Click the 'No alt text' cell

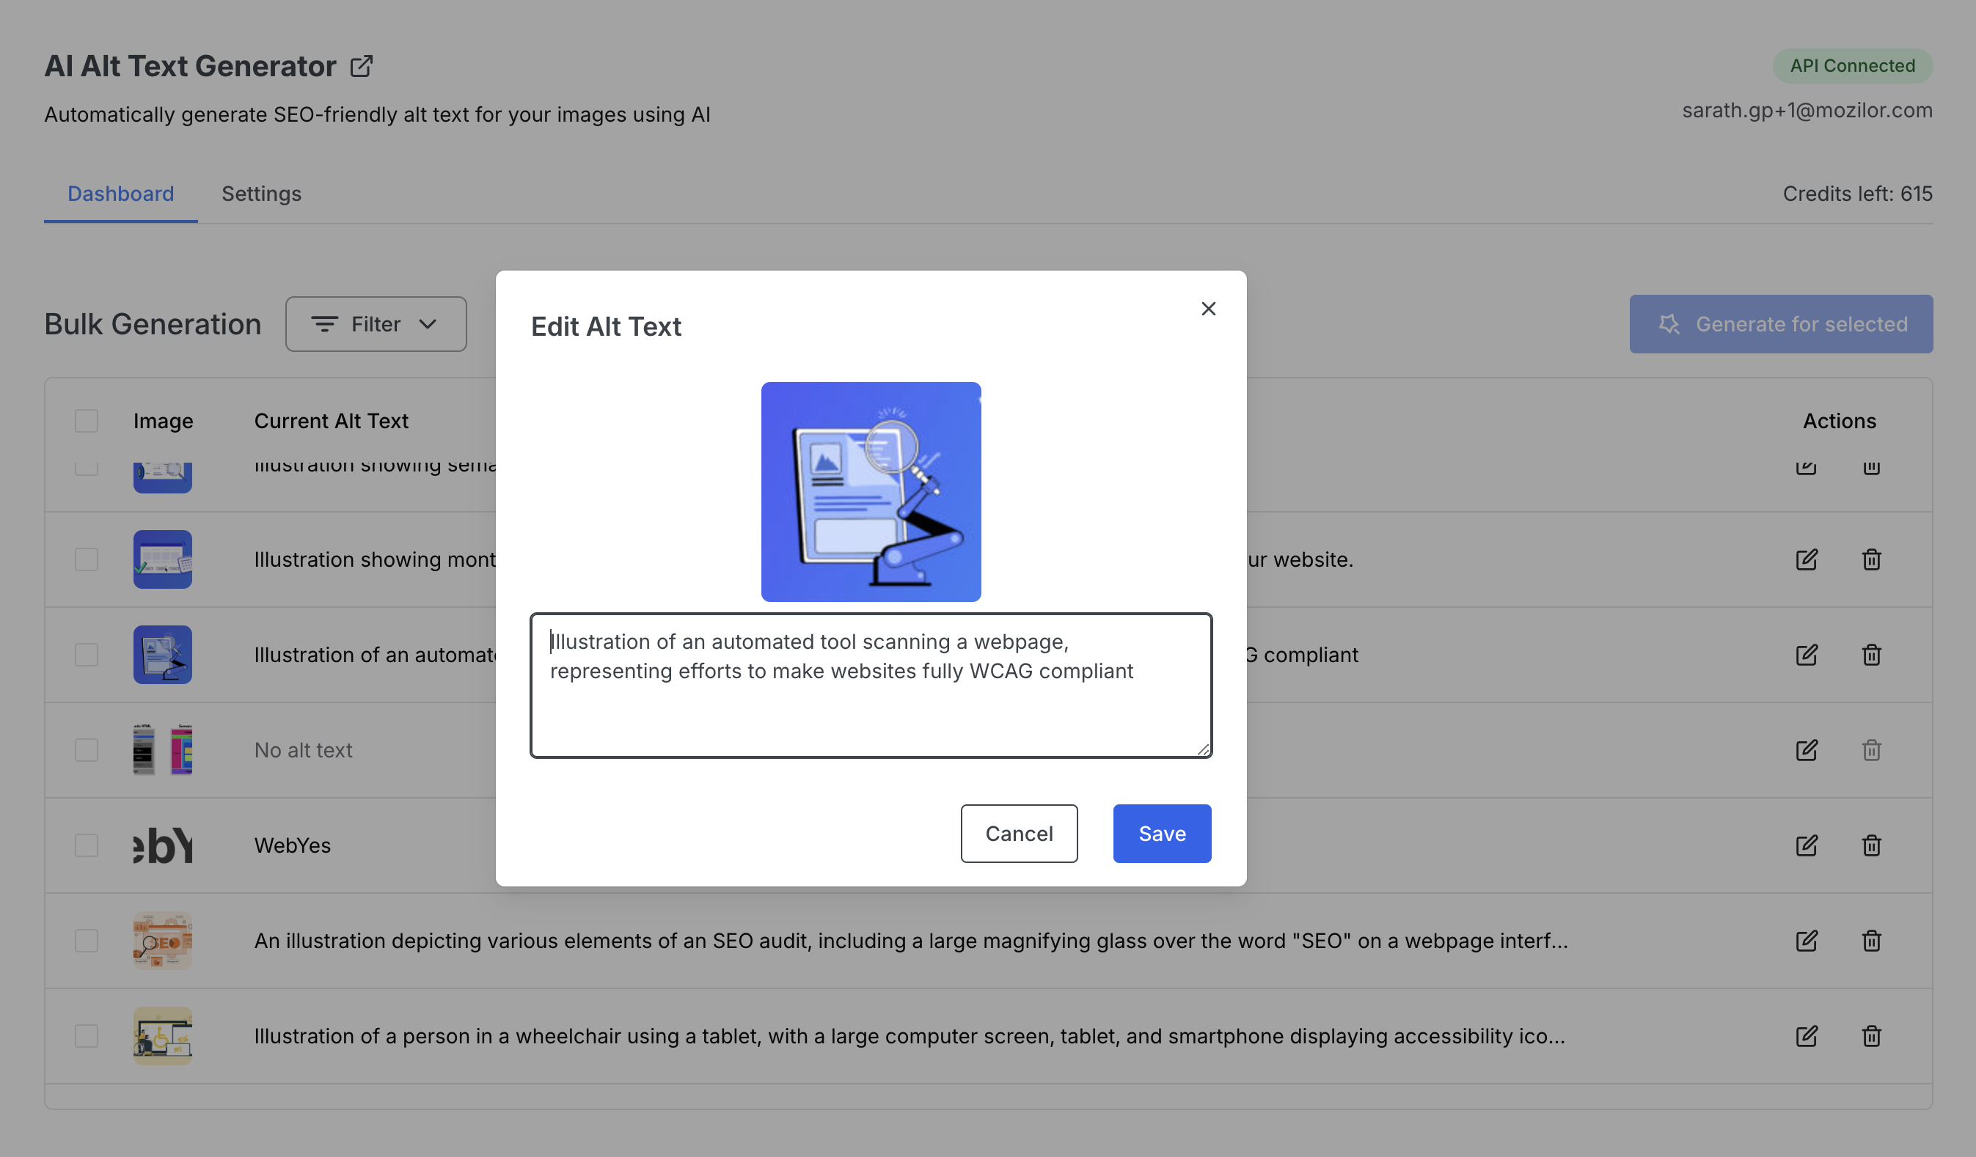[304, 750]
